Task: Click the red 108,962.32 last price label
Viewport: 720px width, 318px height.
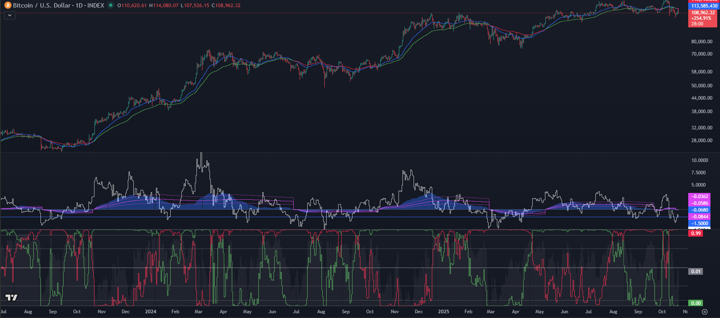Action: pyautogui.click(x=703, y=13)
